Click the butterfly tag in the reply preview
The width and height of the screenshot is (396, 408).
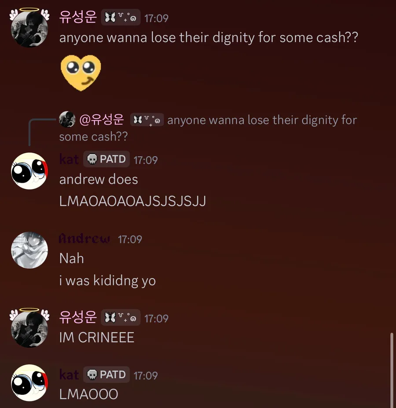[x=147, y=120]
